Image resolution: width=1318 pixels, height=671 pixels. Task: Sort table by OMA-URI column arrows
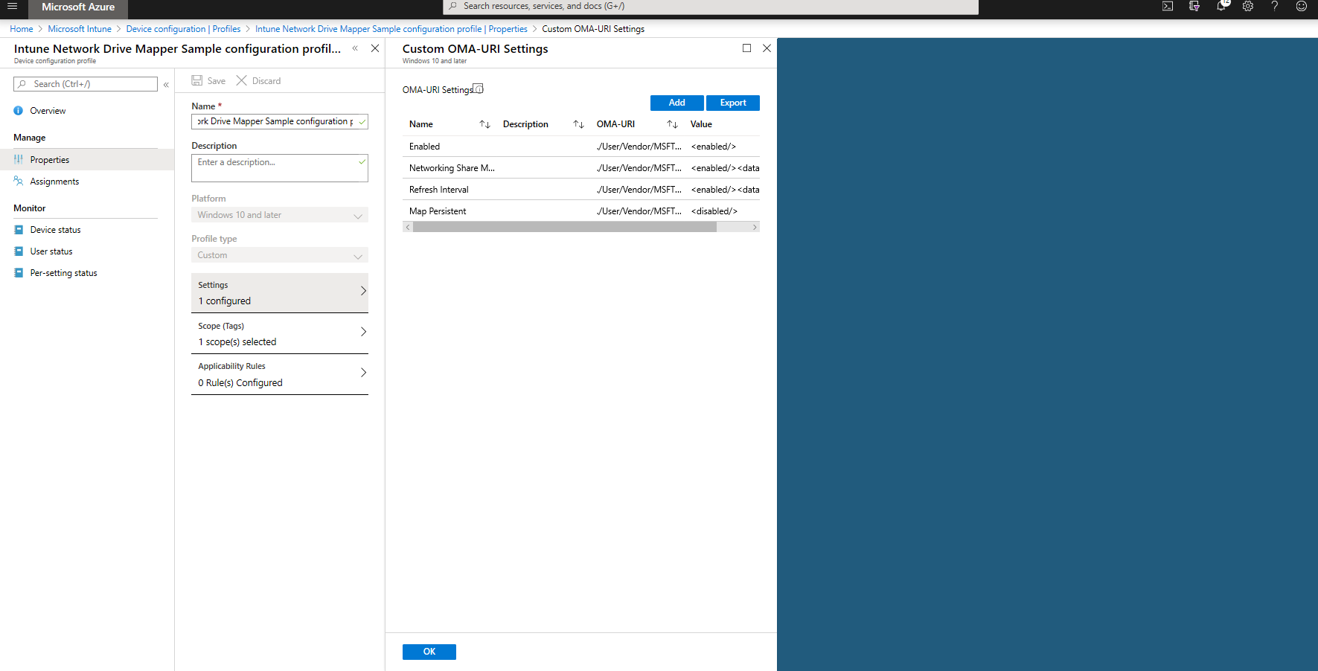(x=672, y=124)
